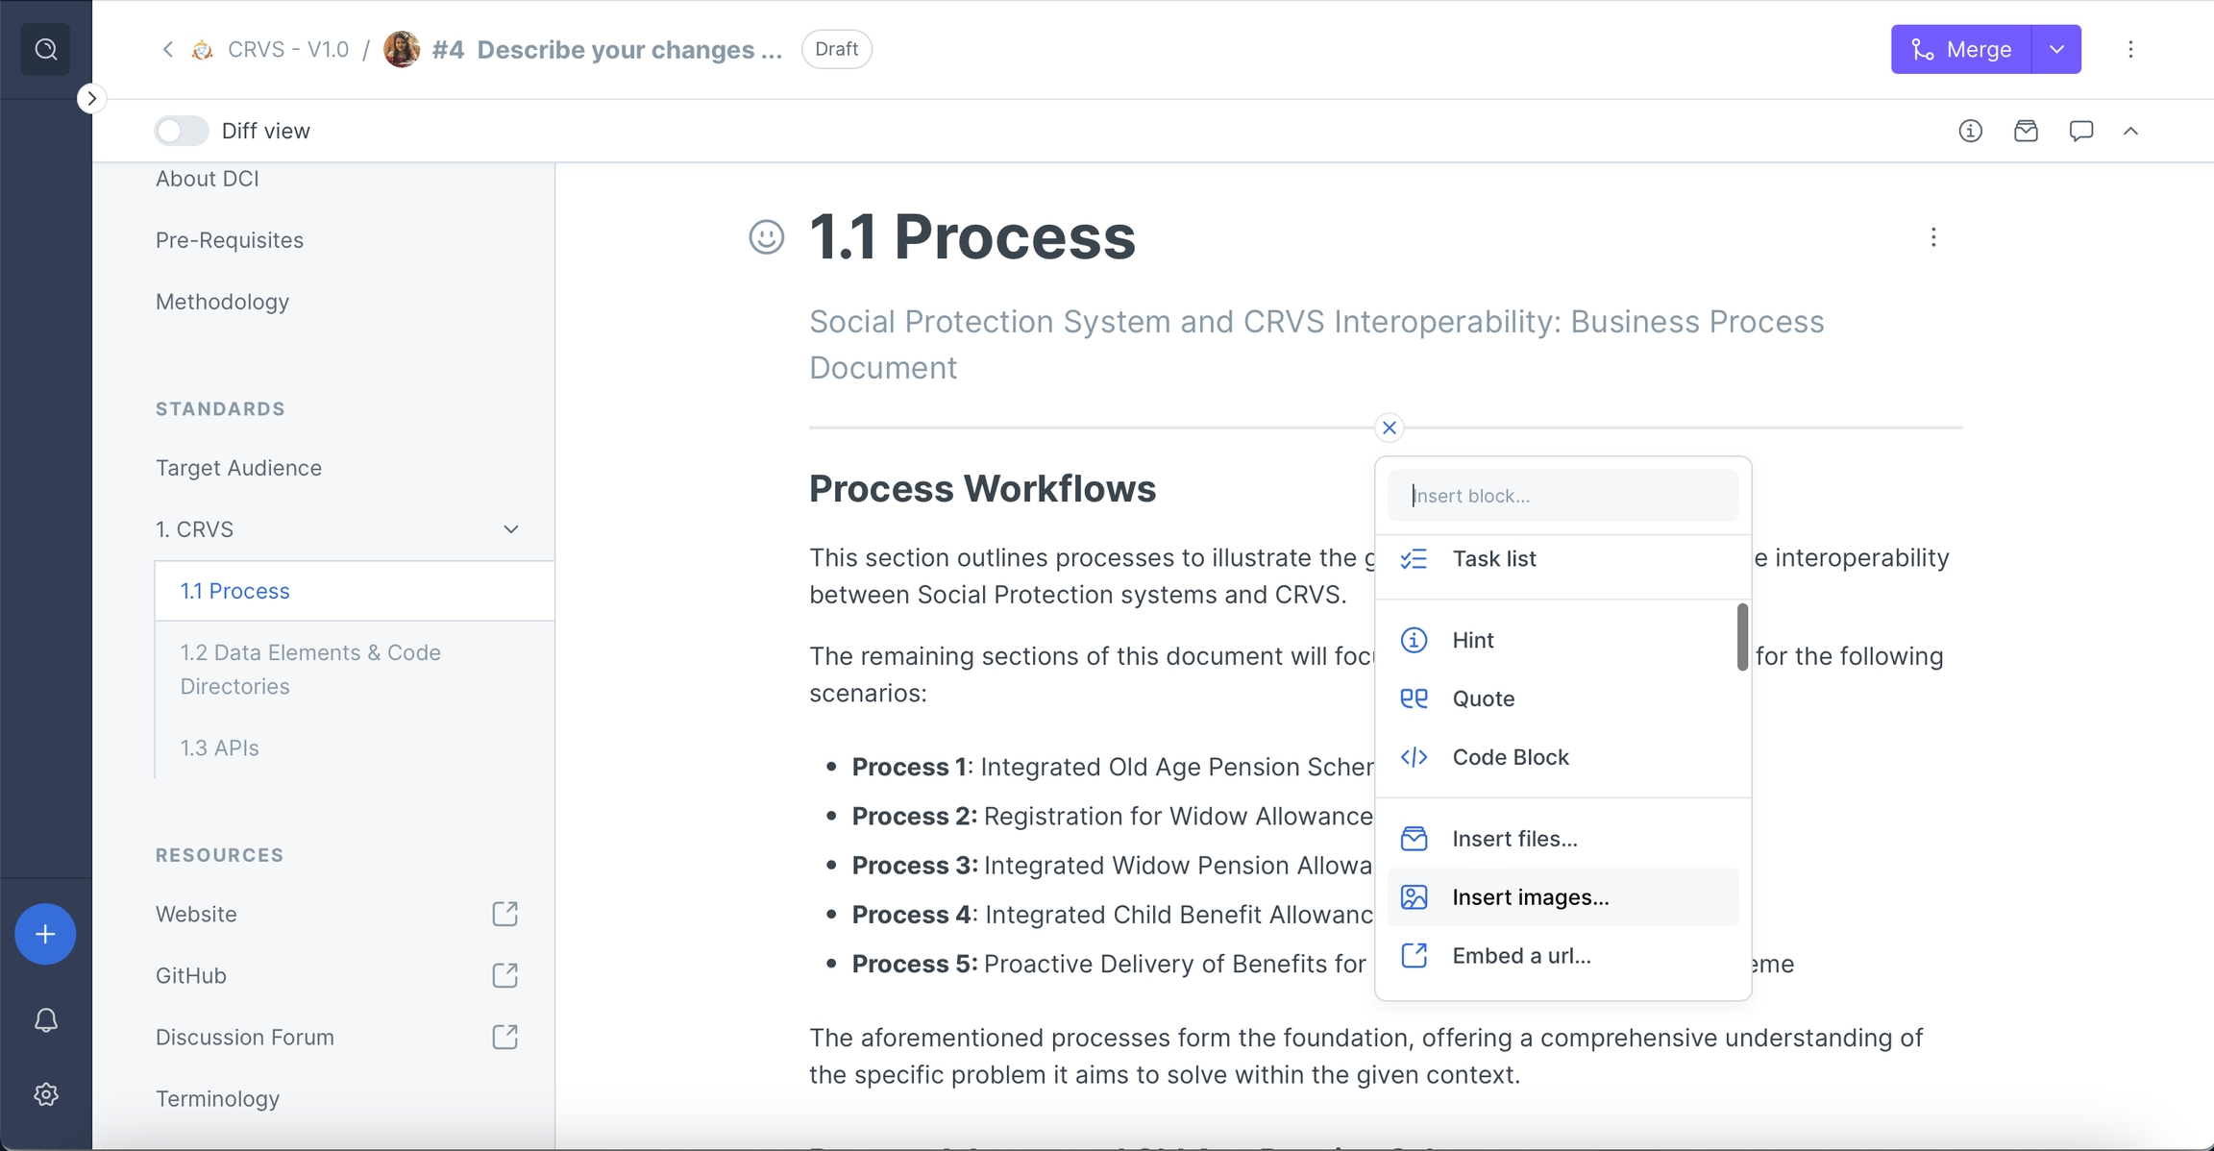2214x1151 pixels.
Task: Click the blue plus create button
Action: (45, 934)
